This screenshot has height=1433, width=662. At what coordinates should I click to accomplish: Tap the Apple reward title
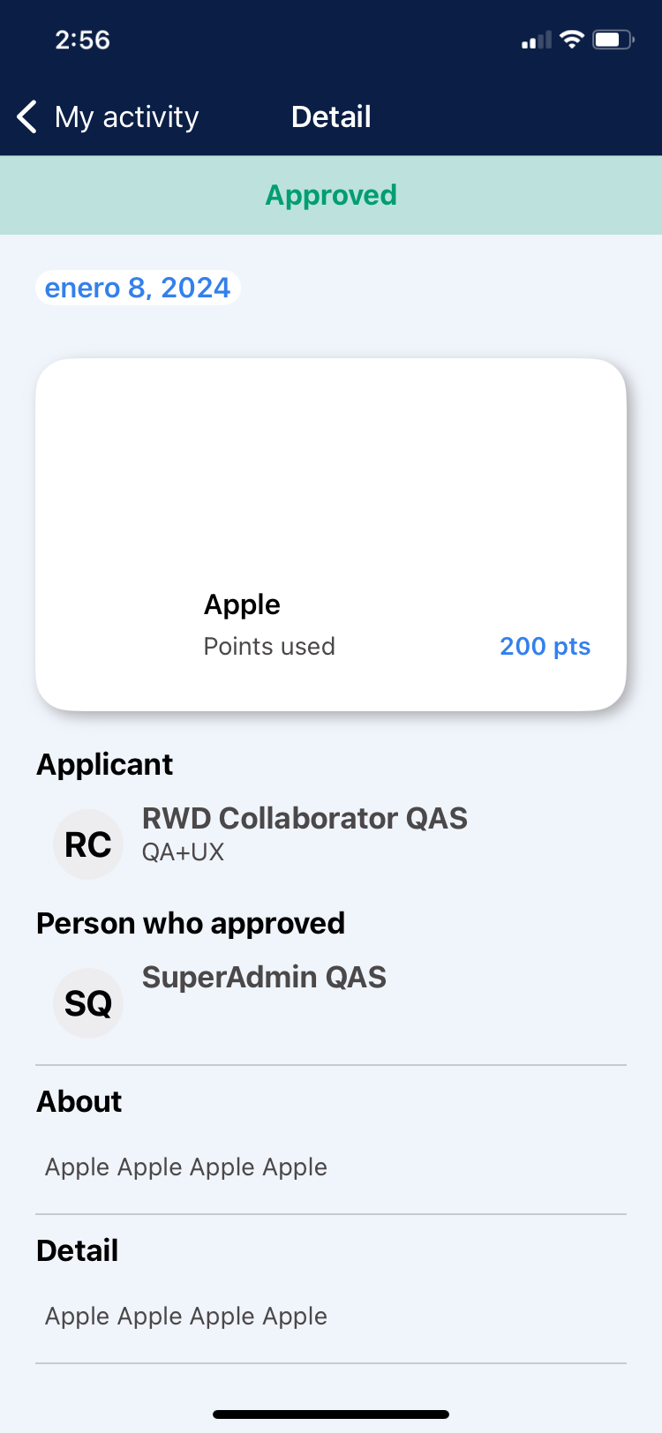242,604
